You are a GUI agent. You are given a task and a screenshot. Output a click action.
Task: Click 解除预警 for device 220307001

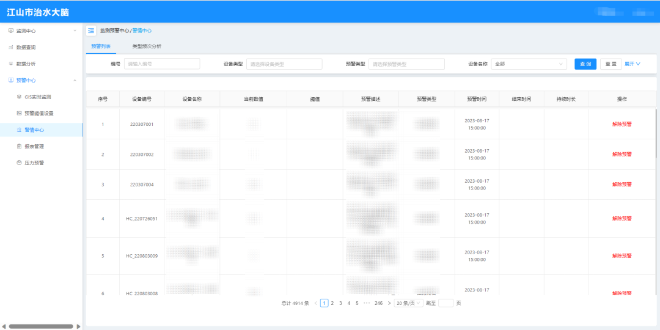pyautogui.click(x=621, y=124)
